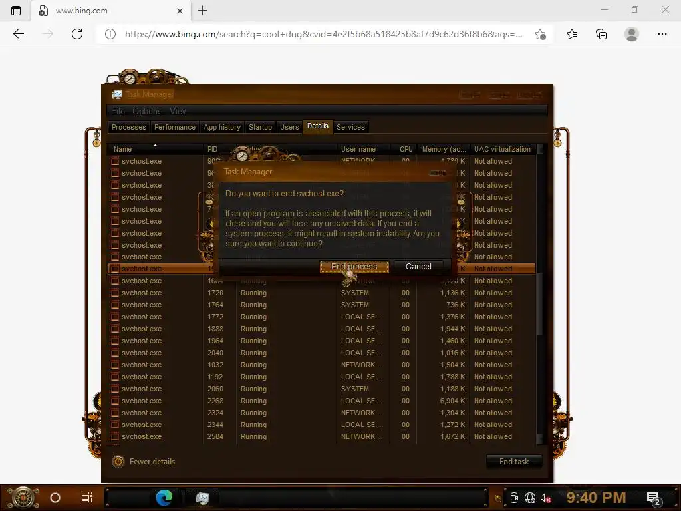Click process icon of PID 2584 row
The width and height of the screenshot is (681, 511).
click(x=114, y=436)
